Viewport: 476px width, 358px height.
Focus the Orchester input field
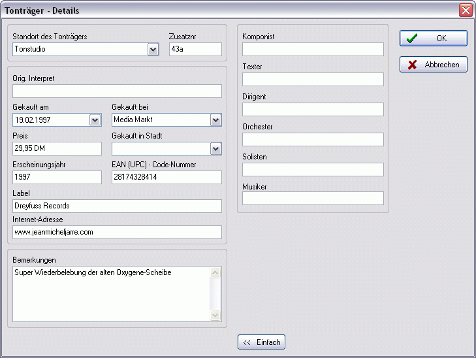(x=313, y=139)
